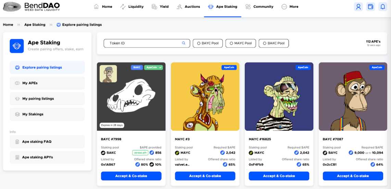Click the Ape Staking monkey icon in sidebar
This screenshot has width=391, height=189.
point(16,46)
